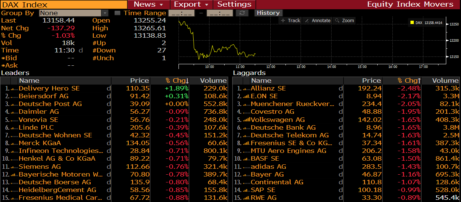Click the Last value 13158.44
Image resolution: width=461 pixels, height=202 pixels.
point(58,21)
